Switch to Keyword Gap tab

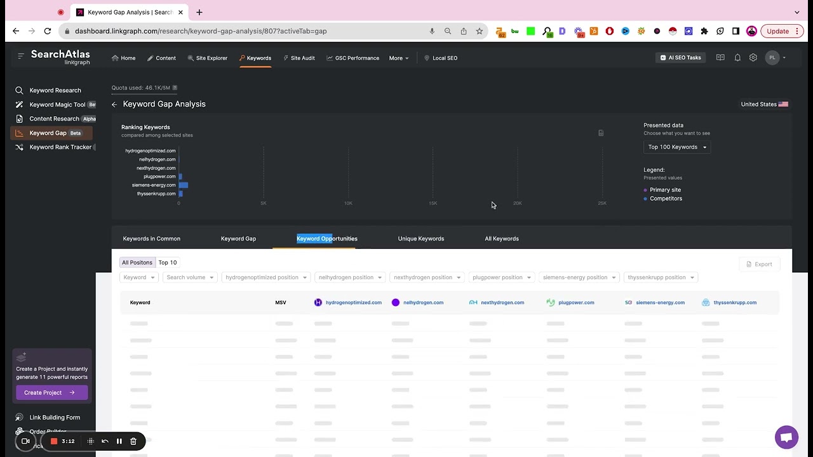coord(238,239)
